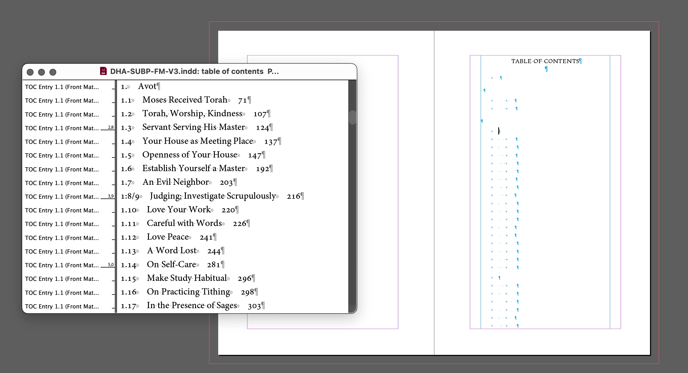Screen dimensions: 688x373
Task: Click the TABLE OF CONTENTS heading on page
Action: 545,61
